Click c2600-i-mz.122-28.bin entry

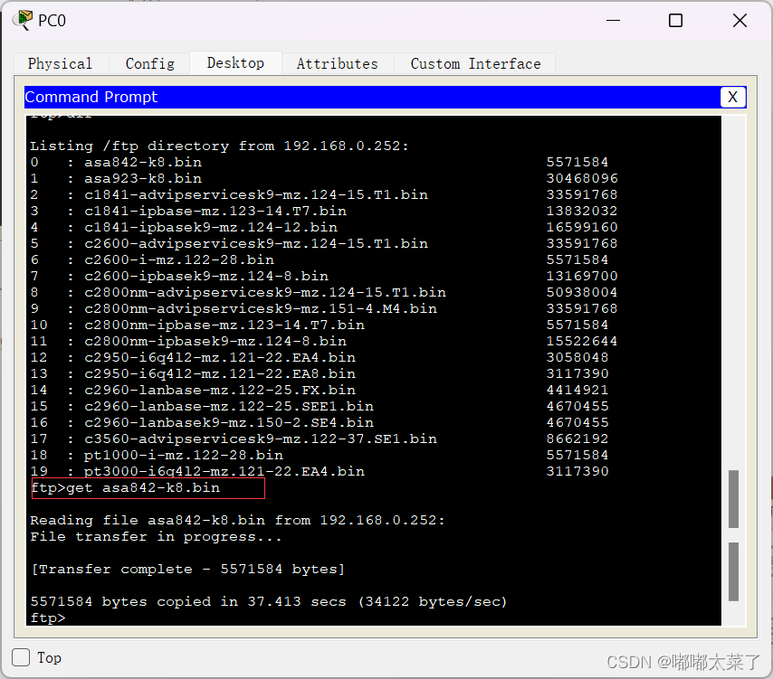(179, 259)
